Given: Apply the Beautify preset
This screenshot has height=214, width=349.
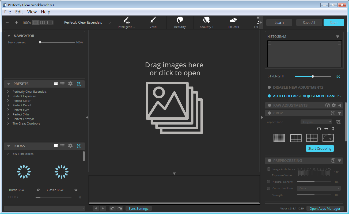Looking at the screenshot, I should point(180,22).
